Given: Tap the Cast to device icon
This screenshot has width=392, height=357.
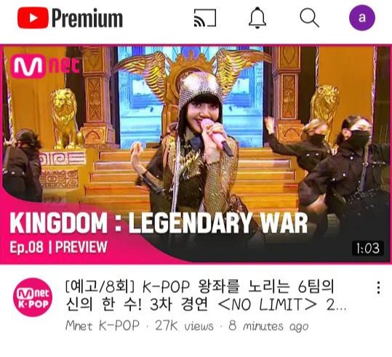Looking at the screenshot, I should pos(205,17).
